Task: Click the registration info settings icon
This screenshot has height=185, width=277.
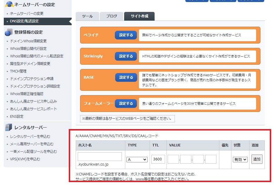Action: (9, 32)
